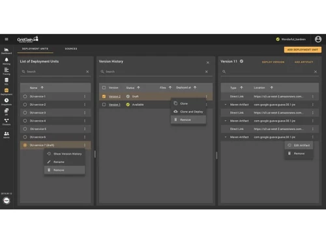Screen dimensions: 326x244
Task: Collapse the first Maven Artifact row
Action: pos(226,105)
